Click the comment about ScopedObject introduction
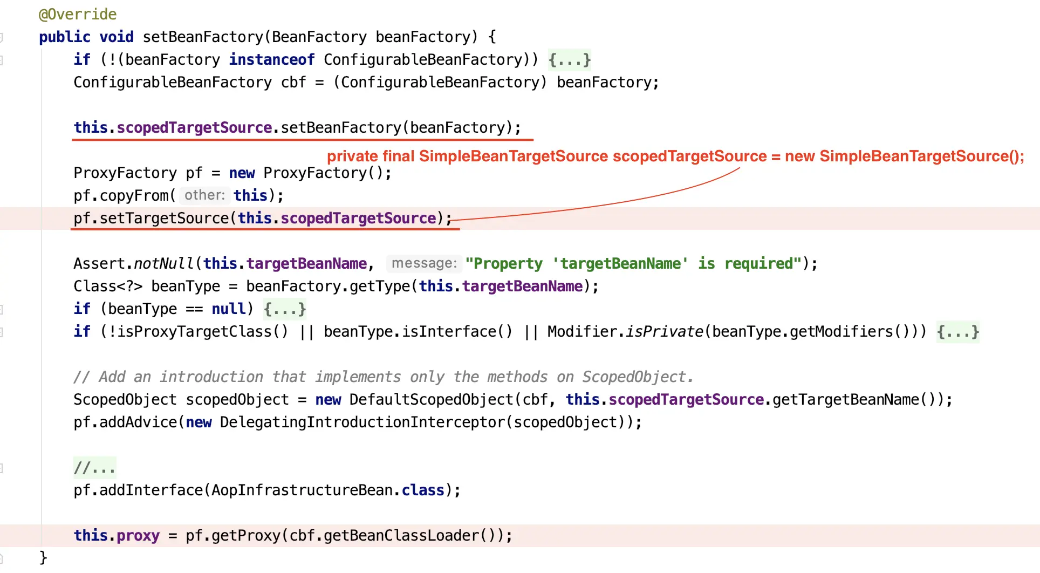 [x=383, y=377]
